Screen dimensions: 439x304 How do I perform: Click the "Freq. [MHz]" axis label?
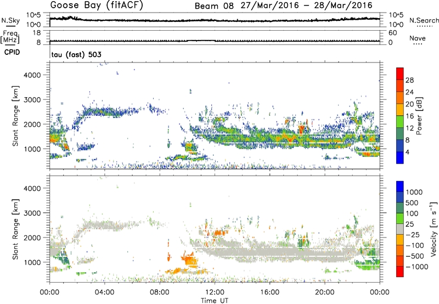click(x=10, y=37)
